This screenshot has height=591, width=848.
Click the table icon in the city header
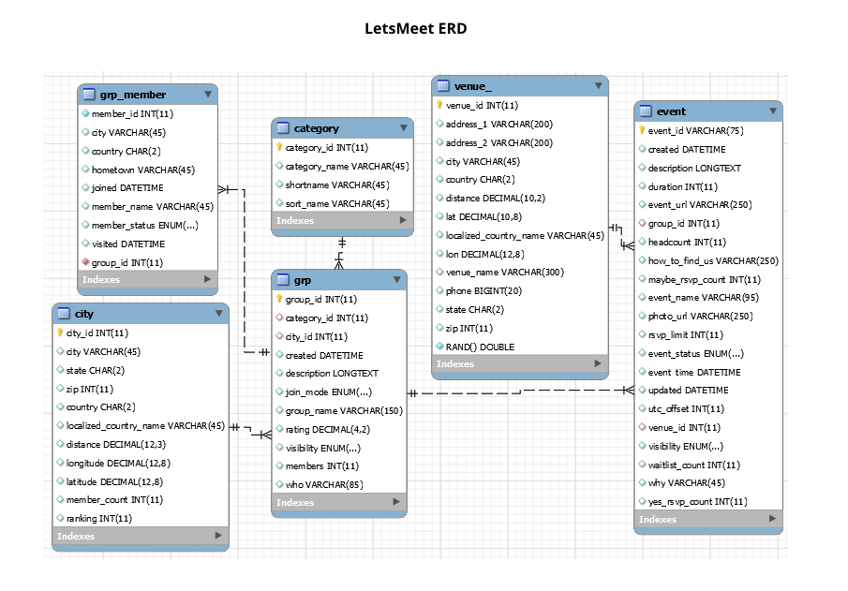62,313
